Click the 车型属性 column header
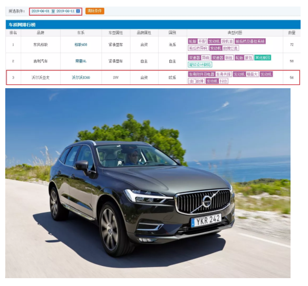The width and height of the screenshot is (308, 286). point(116,33)
